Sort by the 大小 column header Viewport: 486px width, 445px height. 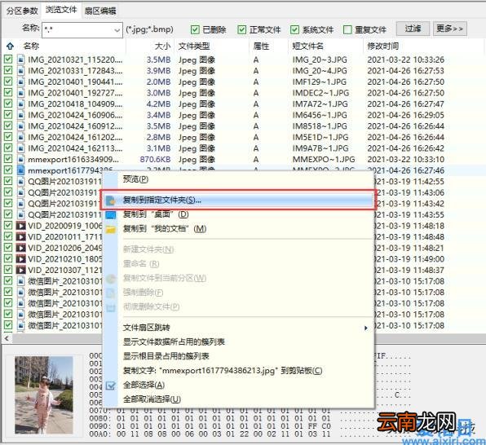click(x=162, y=46)
